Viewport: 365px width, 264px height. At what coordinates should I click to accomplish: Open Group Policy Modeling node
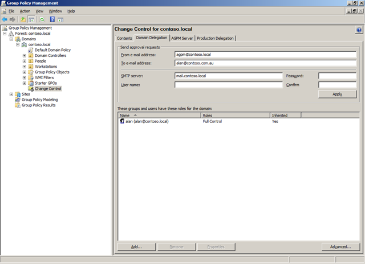point(39,100)
